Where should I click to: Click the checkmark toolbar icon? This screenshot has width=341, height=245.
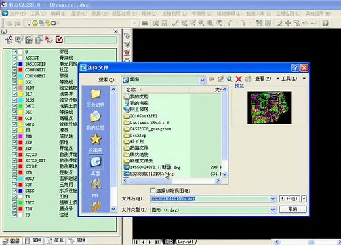click(x=175, y=23)
